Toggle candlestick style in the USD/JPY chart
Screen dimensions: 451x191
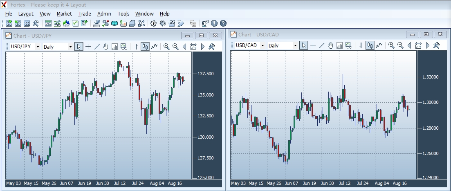point(145,47)
